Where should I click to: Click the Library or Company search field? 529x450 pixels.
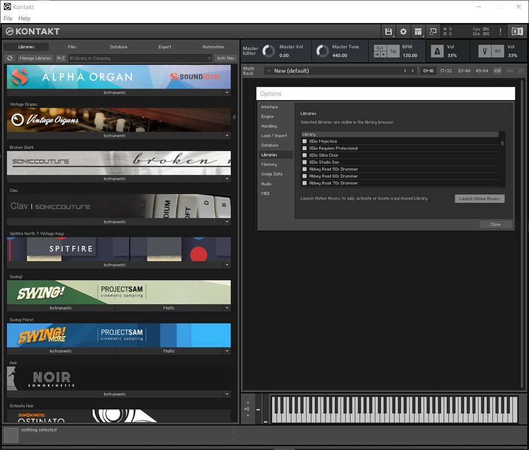point(140,58)
